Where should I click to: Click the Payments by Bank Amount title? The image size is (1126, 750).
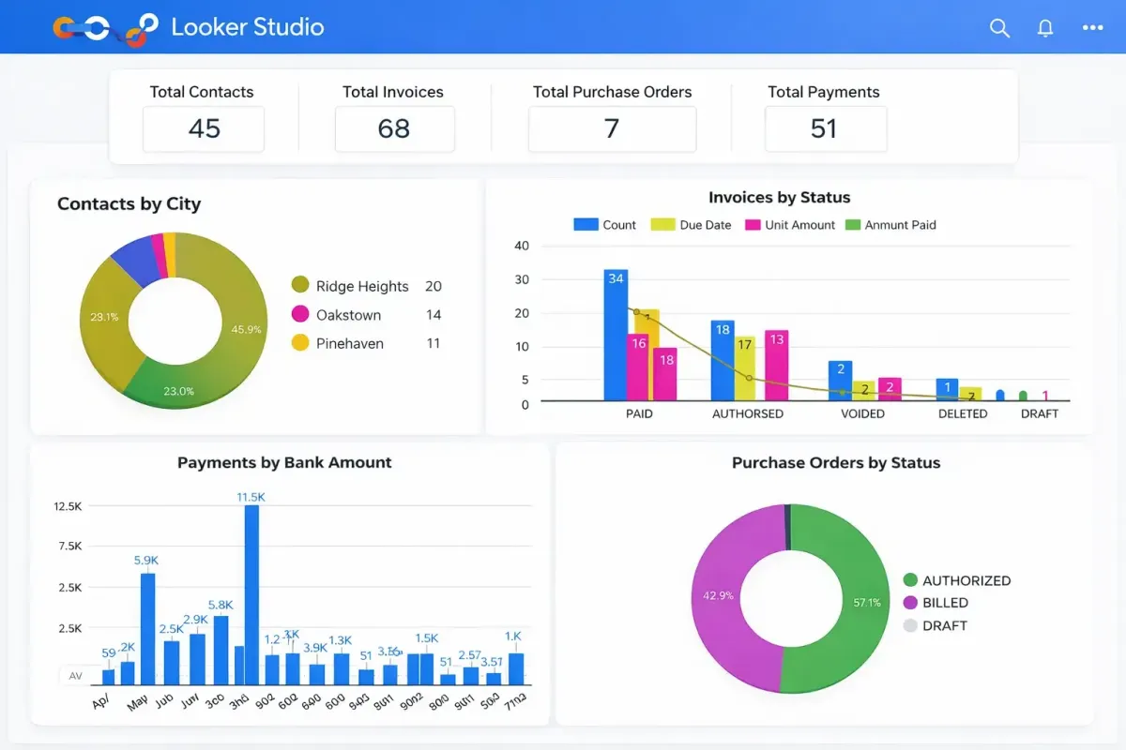(284, 462)
